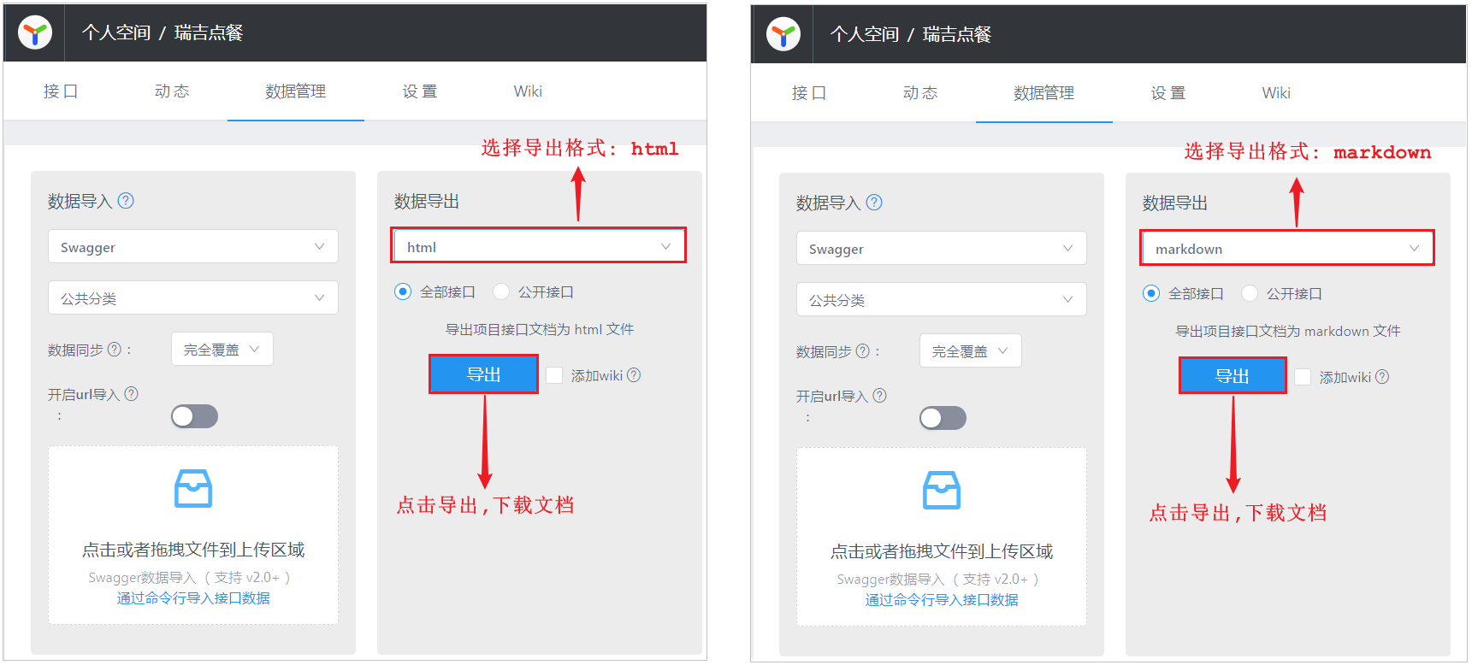Open the Wiki tab in right screenshot

(1275, 93)
